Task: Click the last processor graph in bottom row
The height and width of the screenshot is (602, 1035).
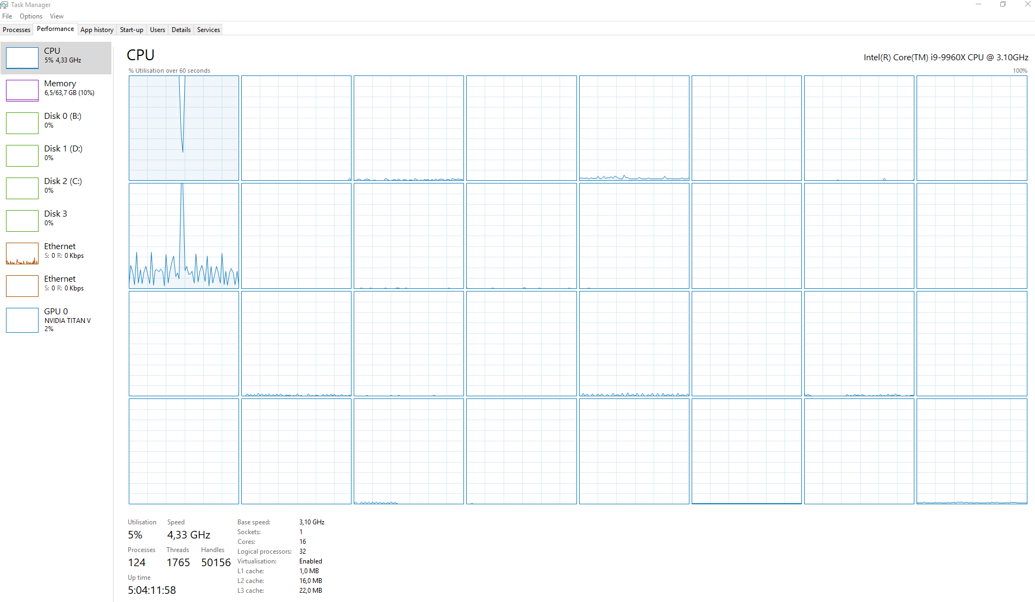Action: pos(971,451)
